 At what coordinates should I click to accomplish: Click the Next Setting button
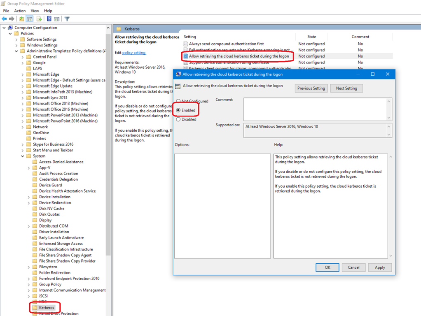click(x=346, y=88)
